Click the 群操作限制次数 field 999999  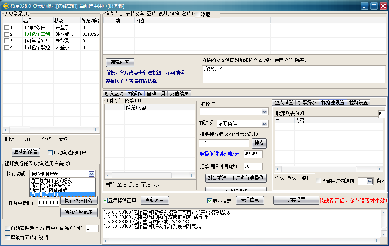click(x=253, y=154)
